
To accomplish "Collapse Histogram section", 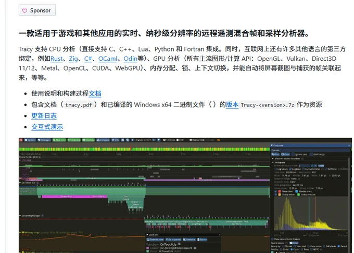I will 273,162.
